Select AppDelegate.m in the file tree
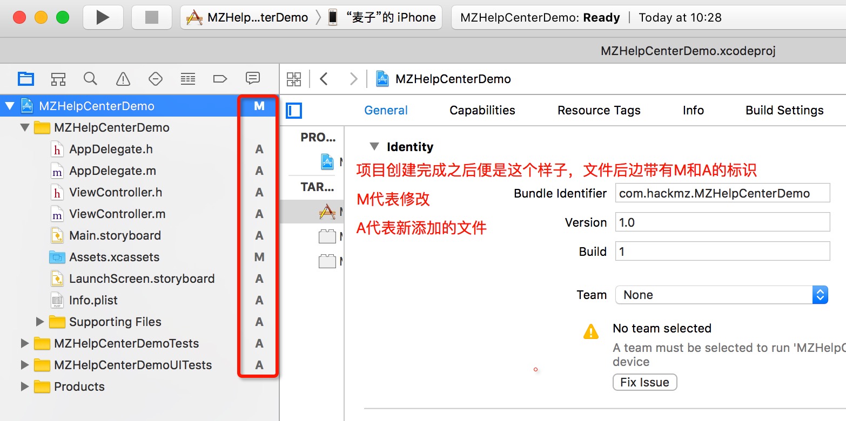 pos(112,171)
